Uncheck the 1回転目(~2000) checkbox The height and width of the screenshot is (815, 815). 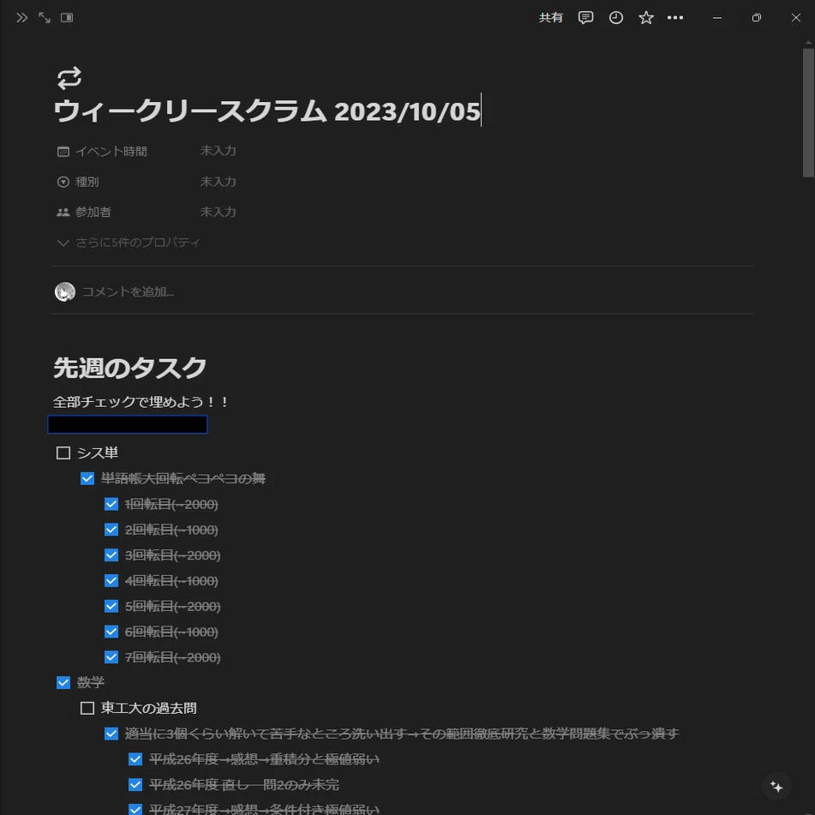(111, 504)
